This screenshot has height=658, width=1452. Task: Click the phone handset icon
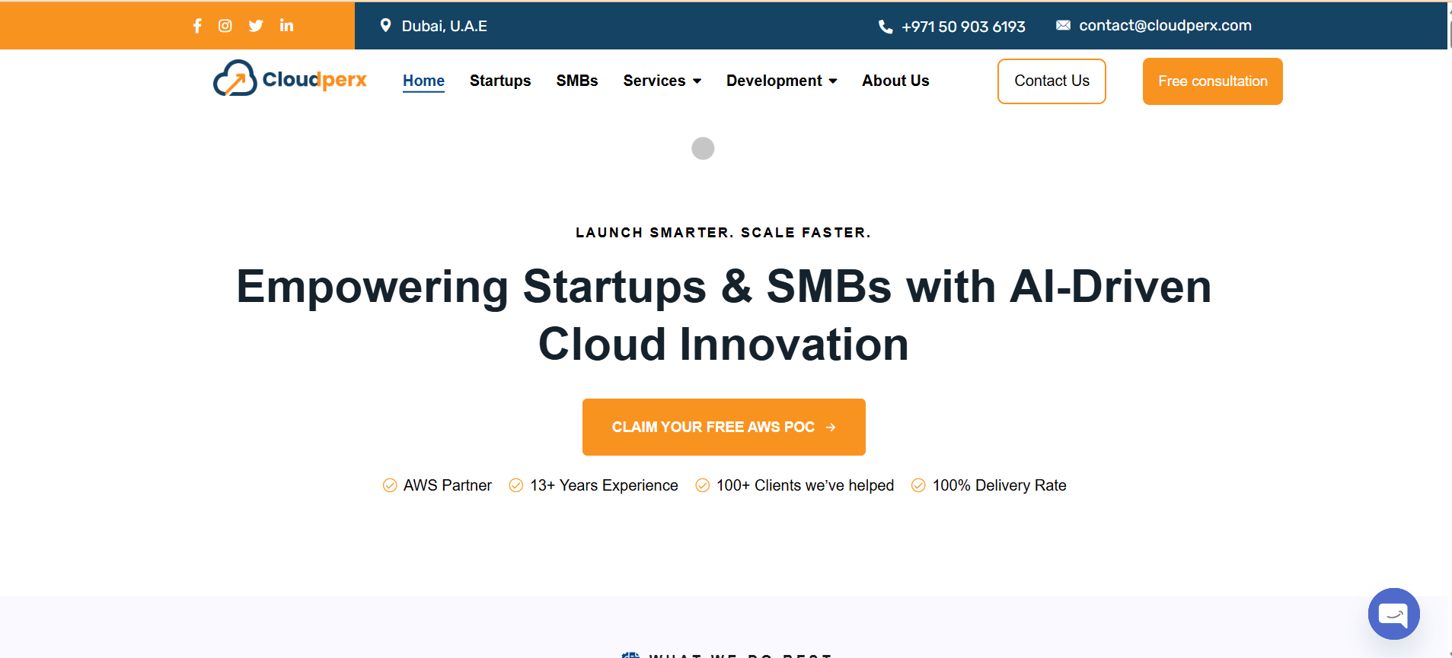886,27
